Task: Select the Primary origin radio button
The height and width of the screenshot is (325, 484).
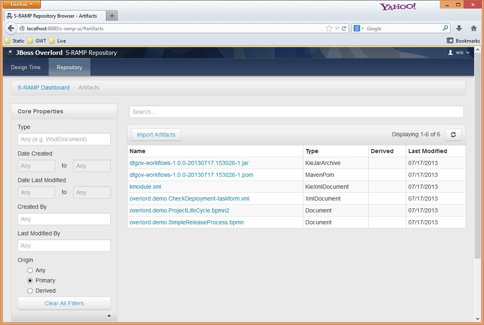Action: pos(30,280)
